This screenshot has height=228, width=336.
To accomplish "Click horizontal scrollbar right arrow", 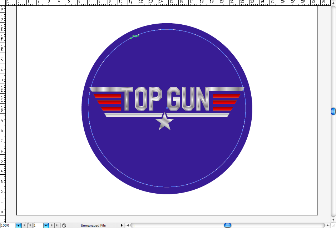I will point(327,225).
